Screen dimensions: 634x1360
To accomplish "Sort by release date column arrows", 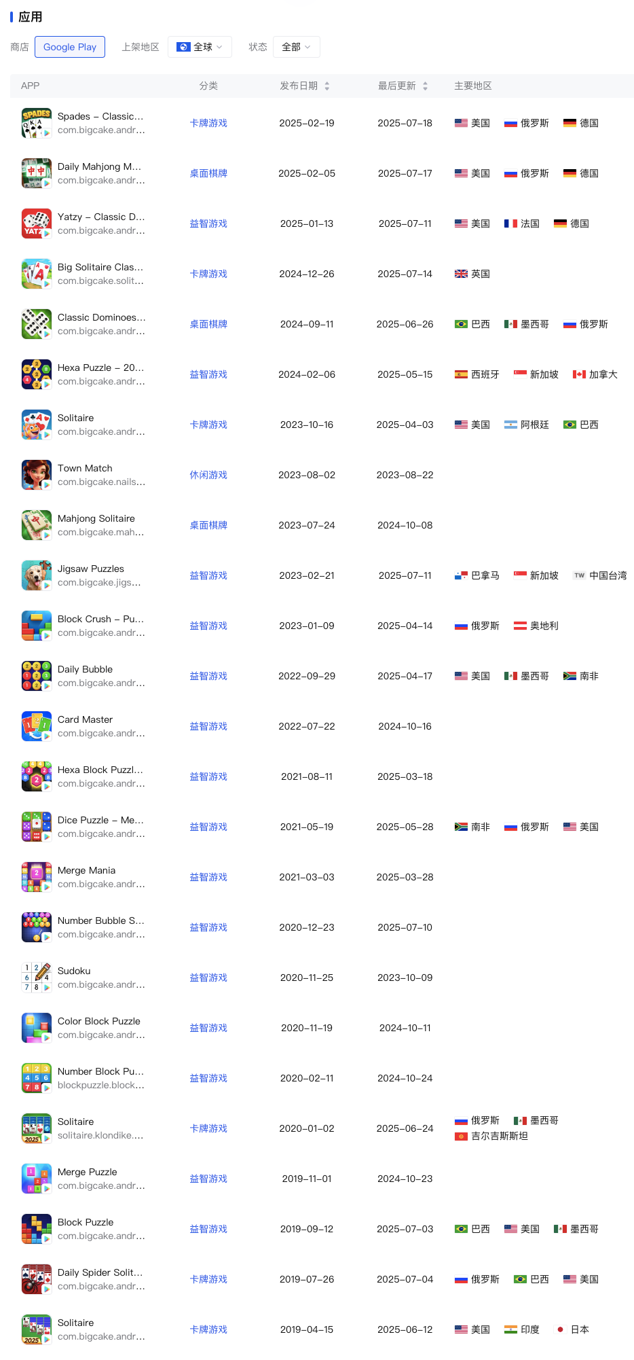I will [x=327, y=86].
